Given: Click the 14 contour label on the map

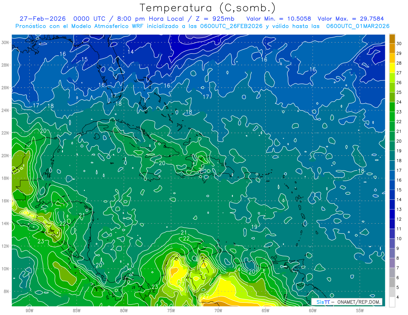Looking at the screenshot, I should (x=131, y=52).
